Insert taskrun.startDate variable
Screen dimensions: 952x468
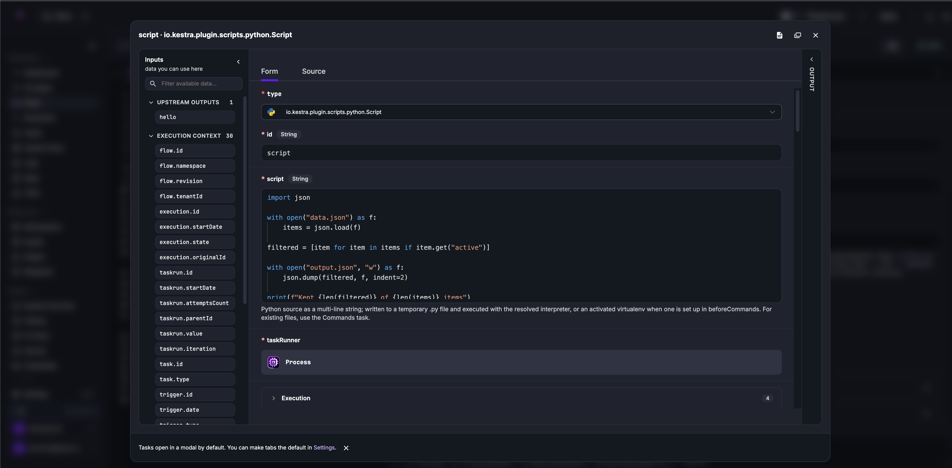tap(195, 288)
